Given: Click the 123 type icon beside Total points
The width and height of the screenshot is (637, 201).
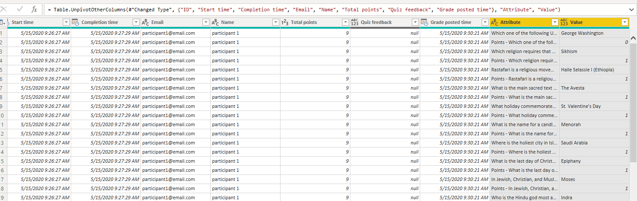Looking at the screenshot, I should click(x=284, y=22).
